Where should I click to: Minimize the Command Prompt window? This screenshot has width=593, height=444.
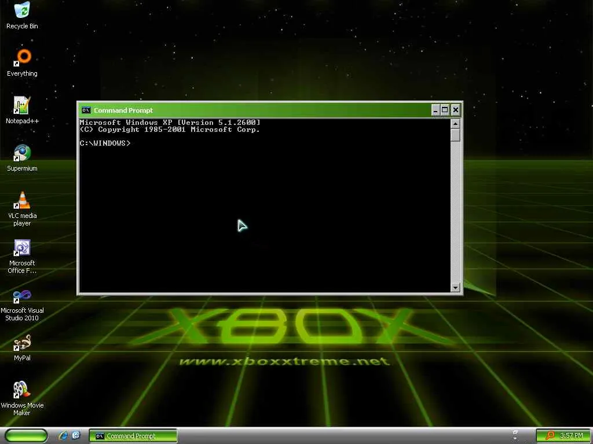(435, 110)
